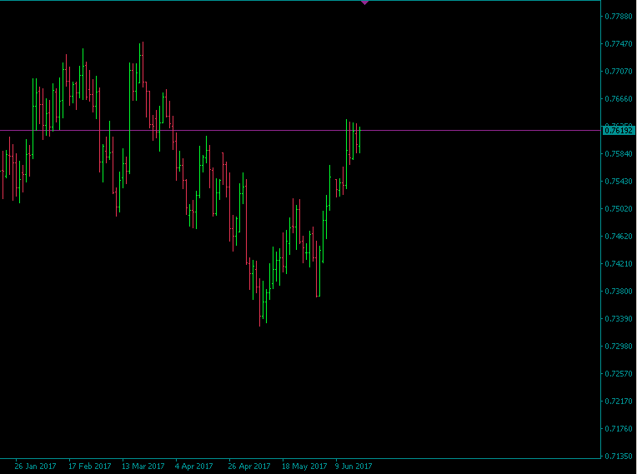Click the 0.73390 price scale label
The image size is (637, 474).
(x=619, y=319)
